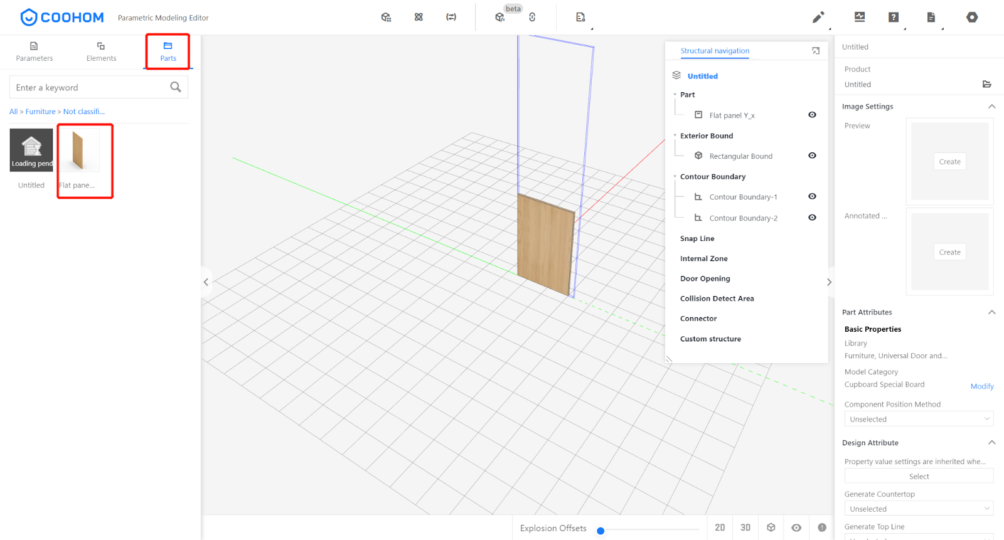The height and width of the screenshot is (540, 1004).
Task: Hide Contour Boundary-2
Action: click(812, 218)
